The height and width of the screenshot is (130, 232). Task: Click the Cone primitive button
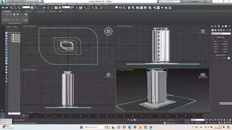pyautogui.click(x=225, y=42)
